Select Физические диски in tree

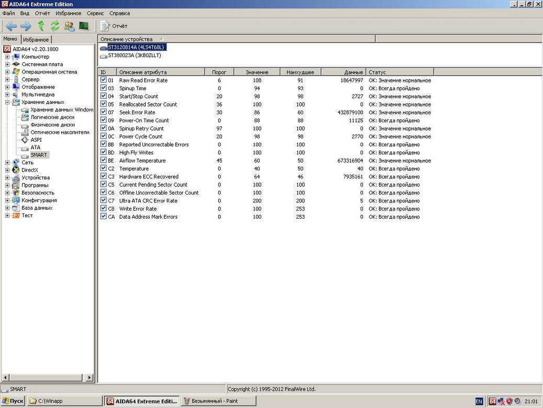(53, 125)
